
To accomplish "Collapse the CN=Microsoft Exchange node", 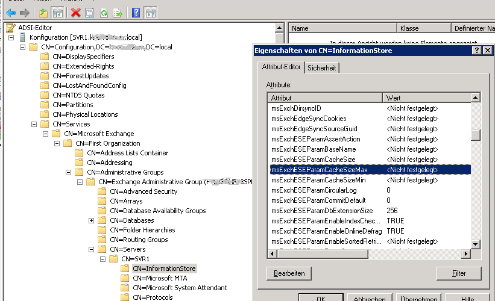I will click(x=45, y=134).
